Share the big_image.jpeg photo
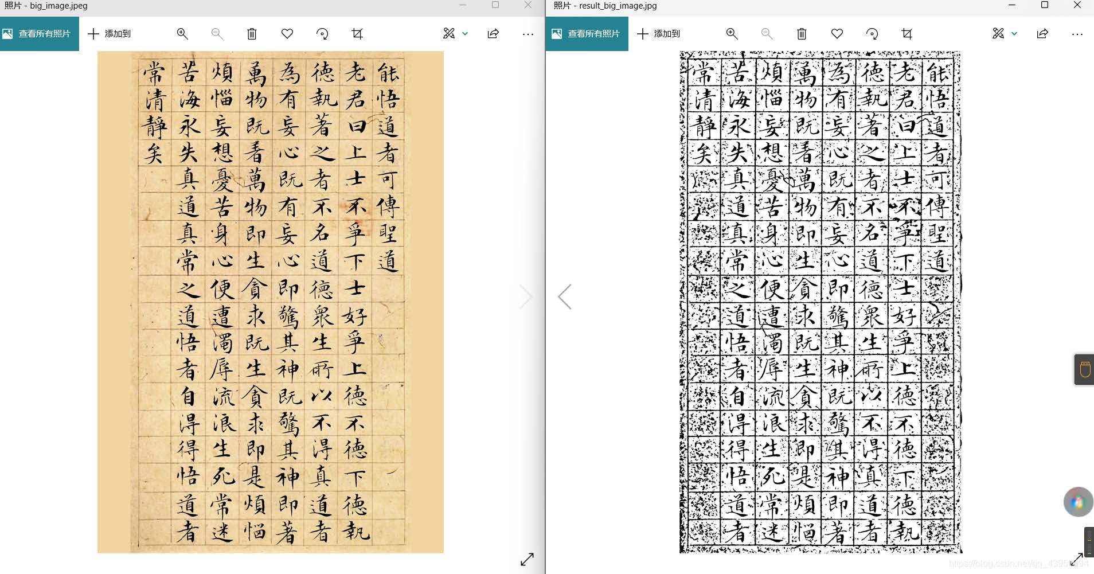1094x574 pixels. point(493,34)
